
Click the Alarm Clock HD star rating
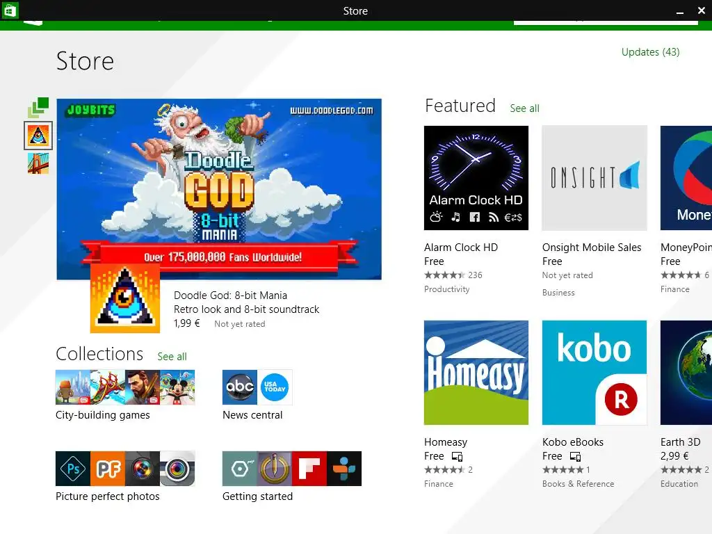[x=444, y=275]
